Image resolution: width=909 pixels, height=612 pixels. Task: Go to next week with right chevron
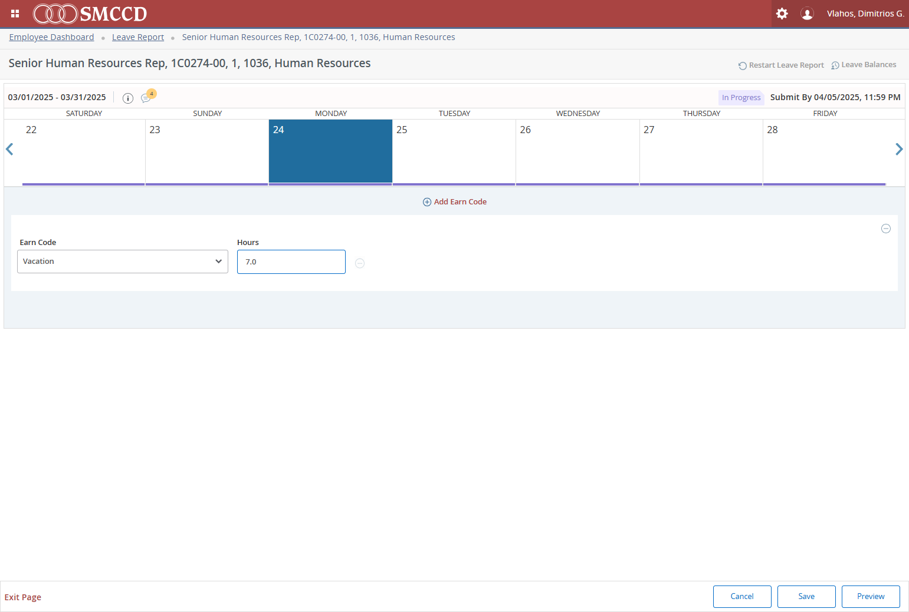899,149
